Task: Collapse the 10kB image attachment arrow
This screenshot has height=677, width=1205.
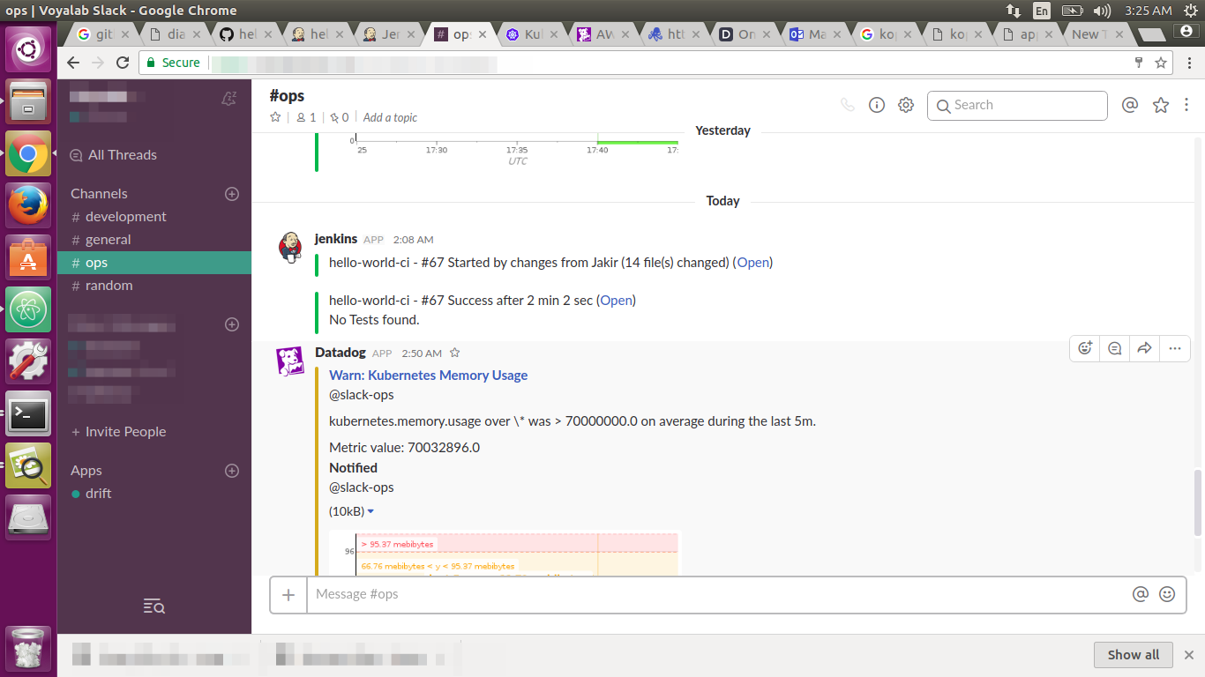Action: point(370,512)
